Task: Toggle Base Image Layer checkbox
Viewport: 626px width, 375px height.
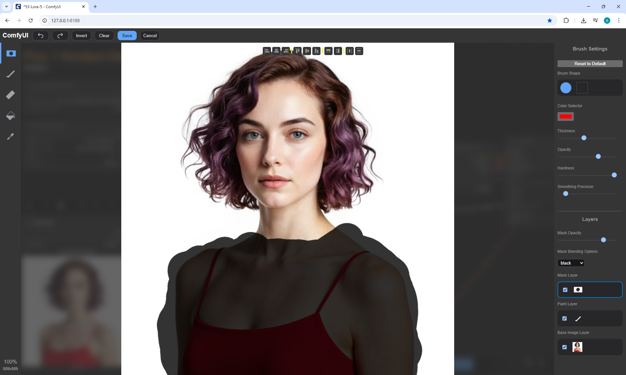Action: (x=565, y=347)
